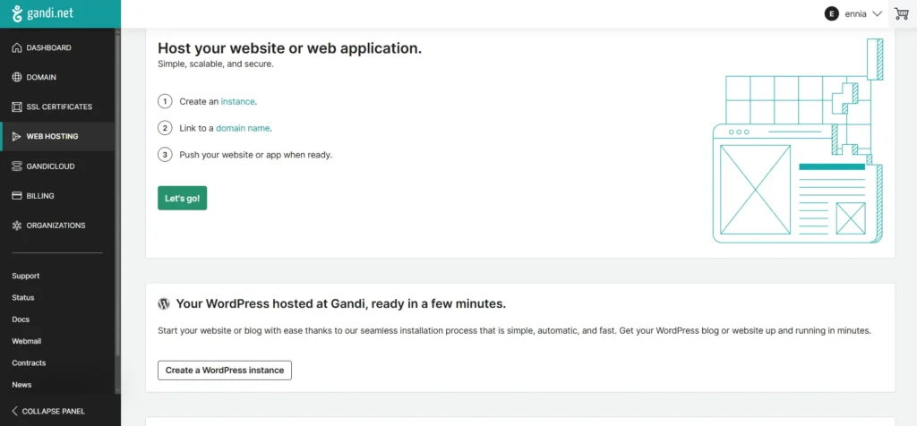This screenshot has width=917, height=426.
Task: Click the heading 'Host your website or web application.'
Action: tap(289, 48)
